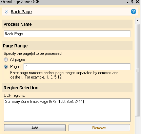This screenshot has height=134, width=141.
Task: Click the Region Selection section header
Action: click(x=67, y=88)
